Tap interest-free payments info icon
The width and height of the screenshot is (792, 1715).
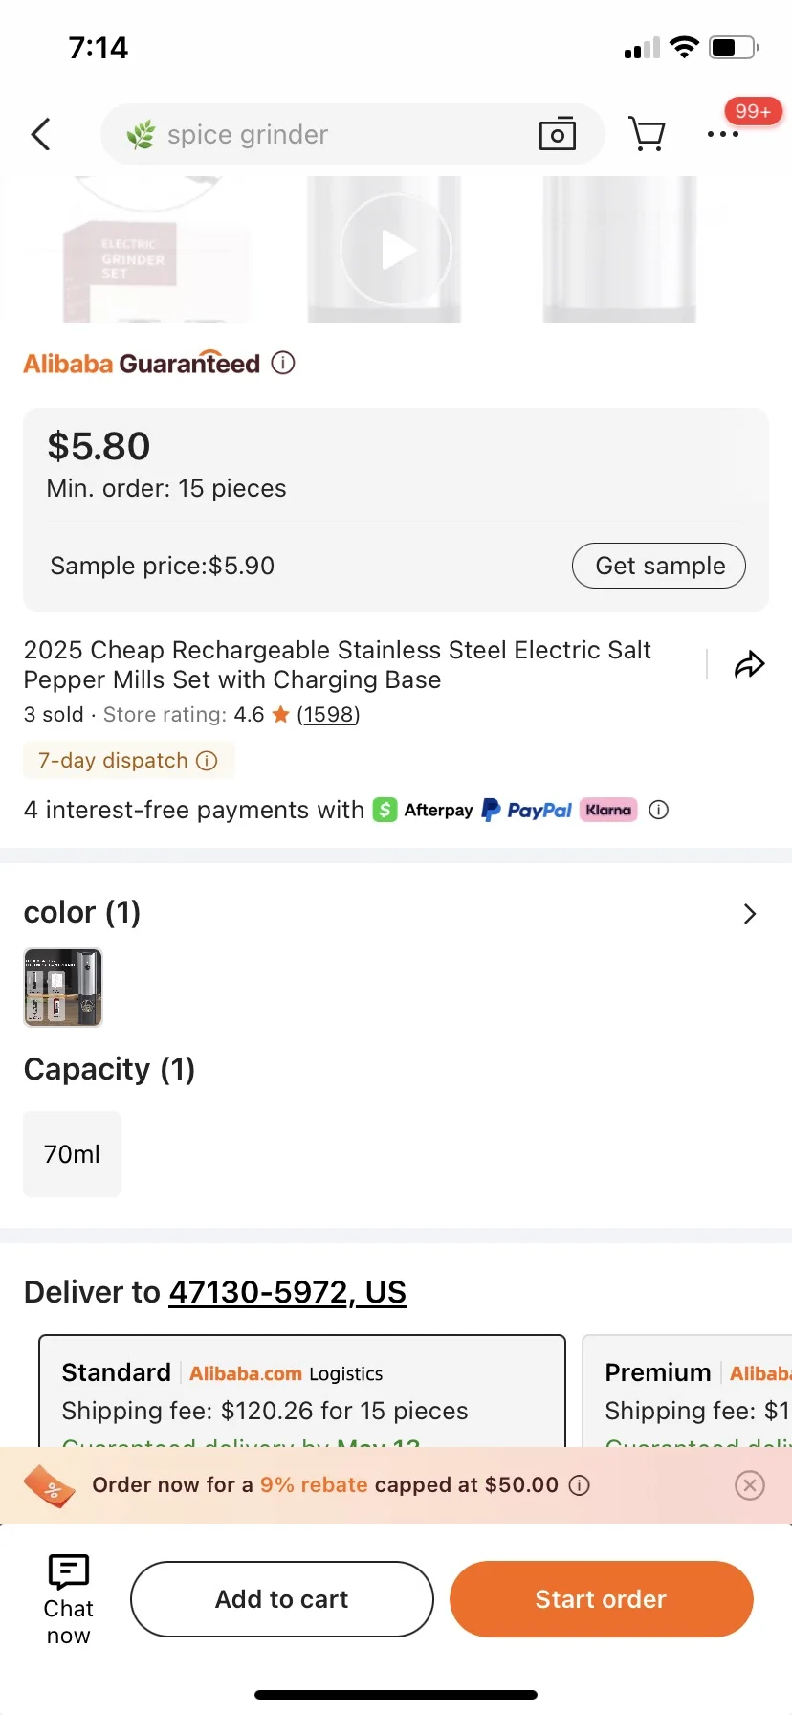(x=658, y=810)
